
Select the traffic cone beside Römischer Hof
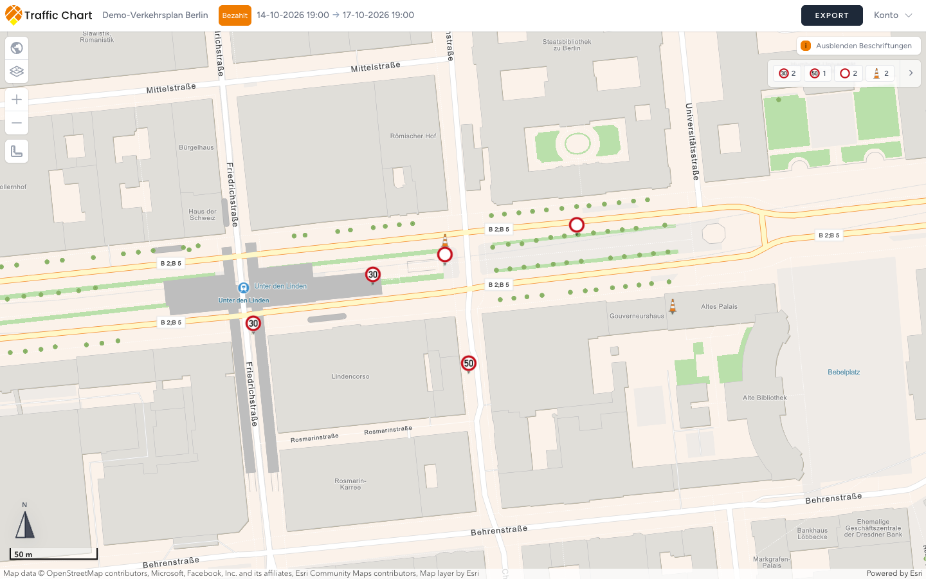click(445, 241)
